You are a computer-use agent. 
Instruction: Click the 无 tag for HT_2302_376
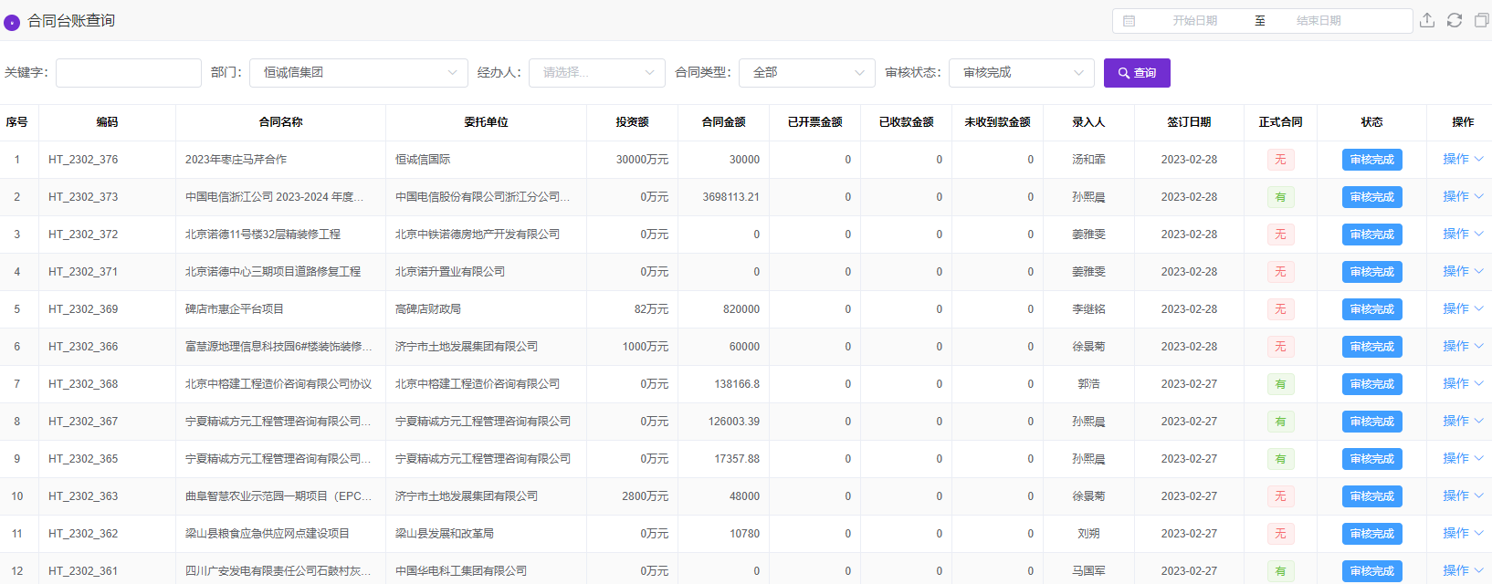1280,160
